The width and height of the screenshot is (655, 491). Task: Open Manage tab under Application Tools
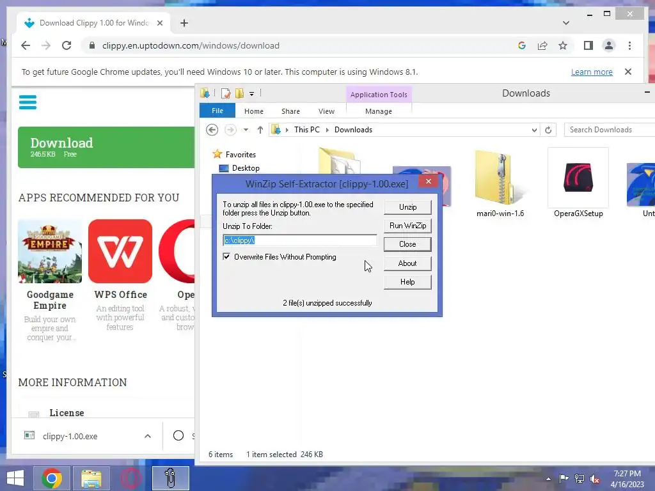(379, 111)
